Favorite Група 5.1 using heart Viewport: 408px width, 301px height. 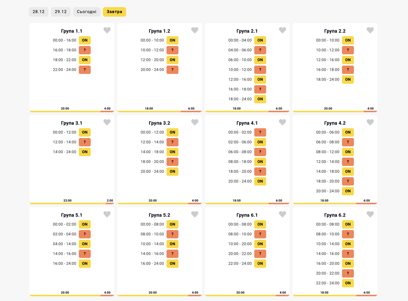(107, 214)
